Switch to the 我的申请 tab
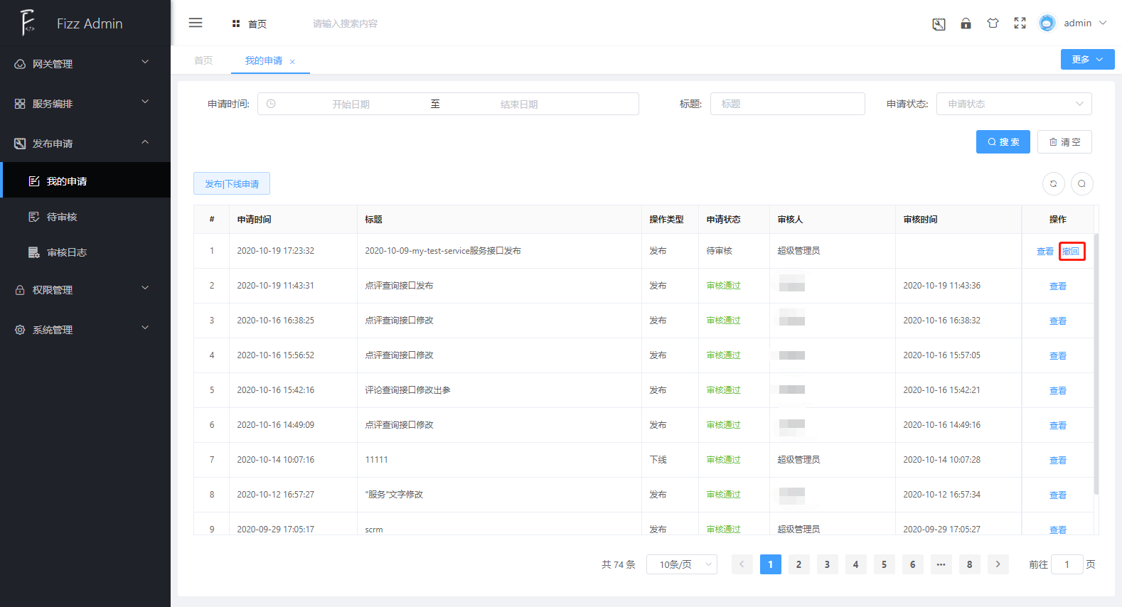Viewport: 1122px width, 607px height. click(264, 60)
